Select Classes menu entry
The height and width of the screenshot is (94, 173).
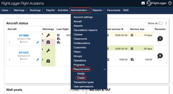point(78,34)
